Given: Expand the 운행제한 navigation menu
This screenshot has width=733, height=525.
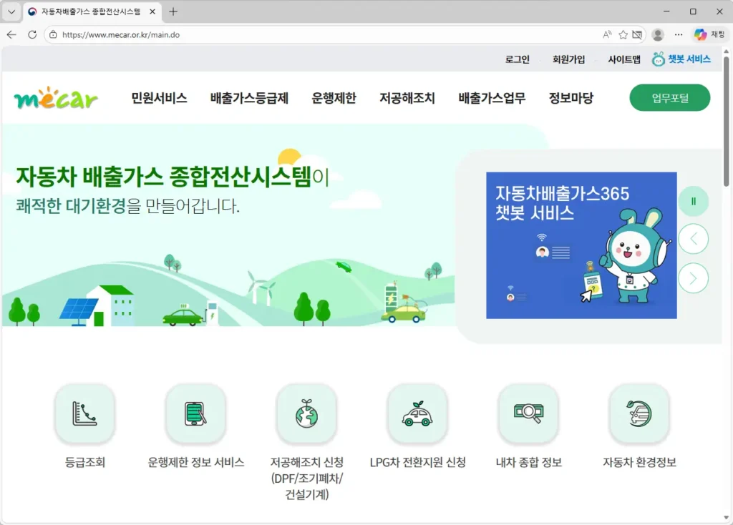Looking at the screenshot, I should pos(334,99).
